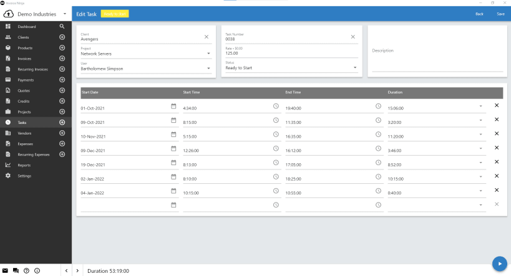511x276 pixels.
Task: Add recurring expense with plus icon
Action: pos(62,155)
